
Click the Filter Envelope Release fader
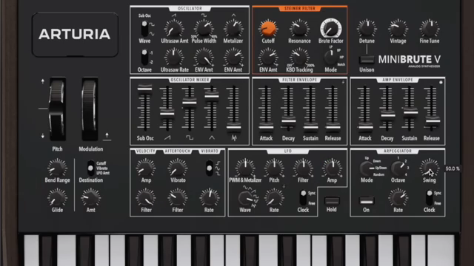click(333, 127)
